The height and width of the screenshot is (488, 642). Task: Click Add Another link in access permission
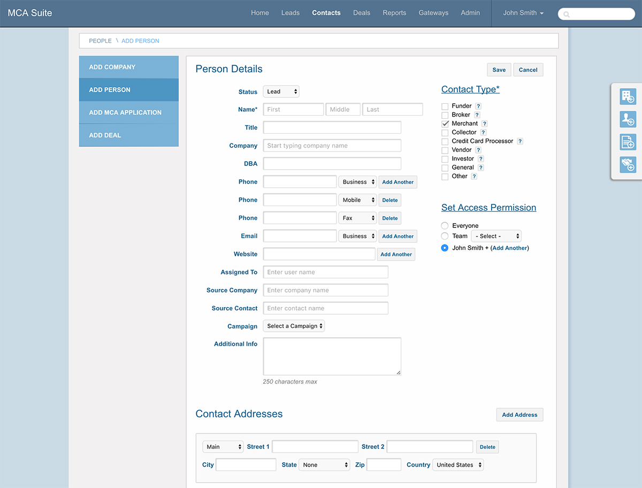[x=509, y=248]
